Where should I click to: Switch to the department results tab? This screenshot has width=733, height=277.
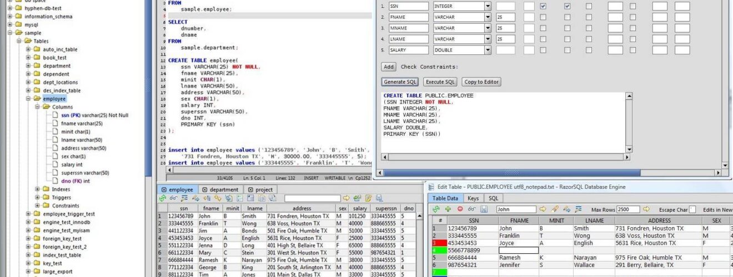tap(220, 189)
